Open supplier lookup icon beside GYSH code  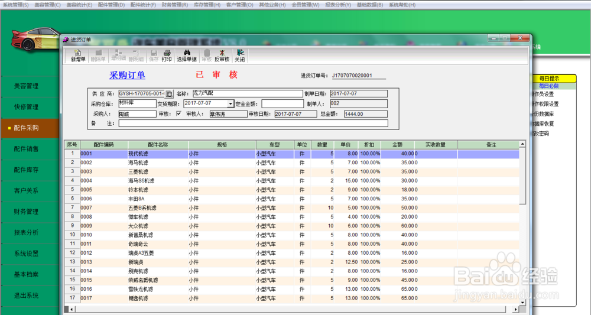[169, 94]
